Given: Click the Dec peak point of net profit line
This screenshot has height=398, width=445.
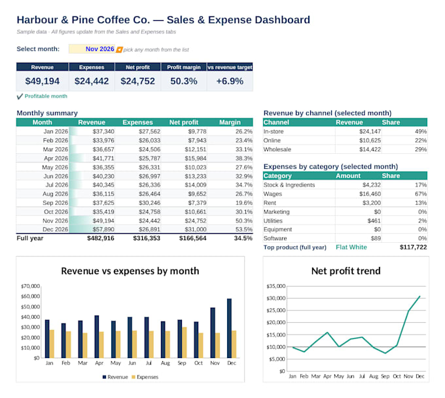Looking at the screenshot, I should tap(419, 297).
